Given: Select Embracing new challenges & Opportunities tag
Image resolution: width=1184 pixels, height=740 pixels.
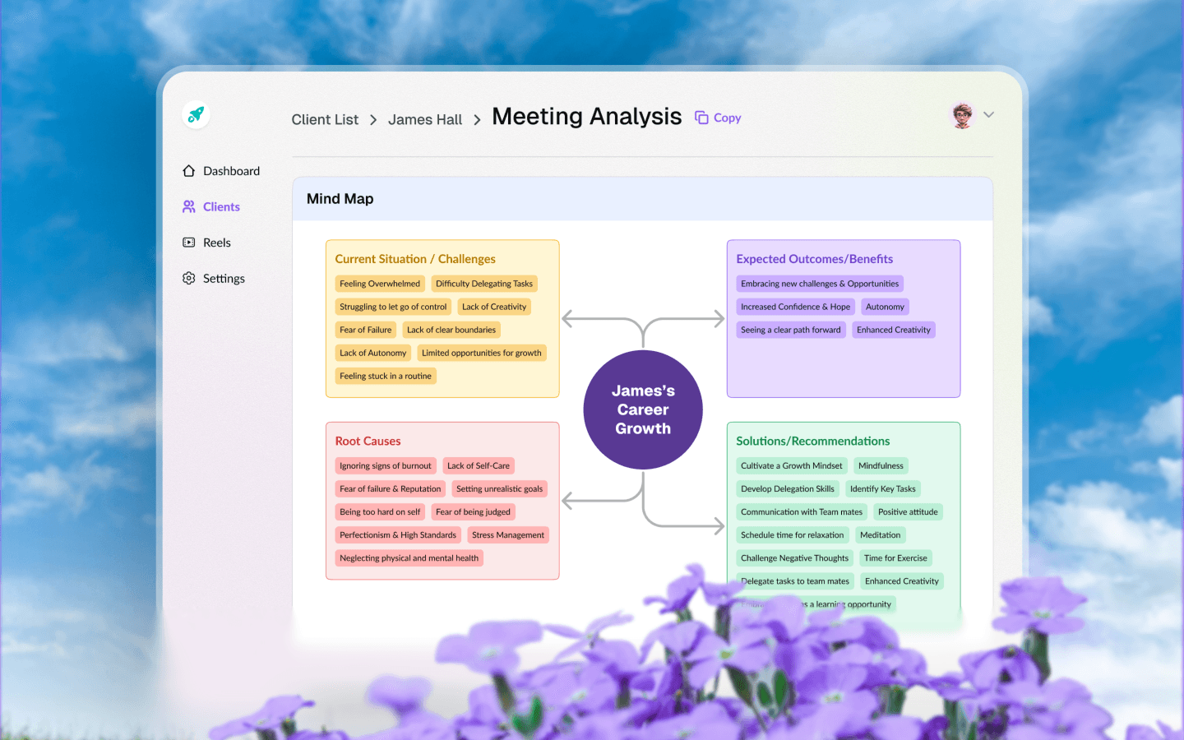Looking at the screenshot, I should [820, 284].
